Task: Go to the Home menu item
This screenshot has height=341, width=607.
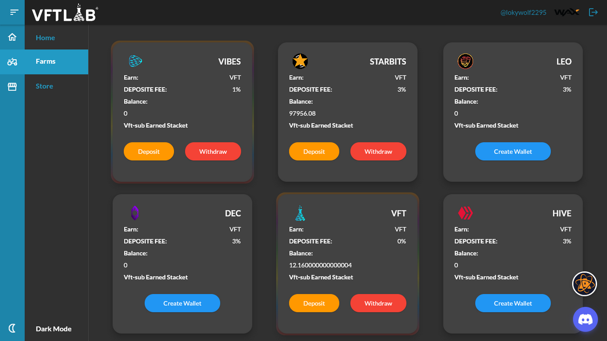Action: 45,38
